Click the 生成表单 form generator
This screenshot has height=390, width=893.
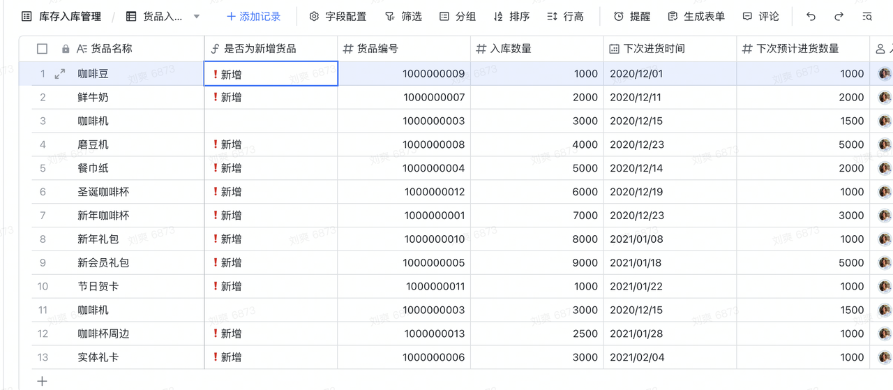(x=696, y=16)
